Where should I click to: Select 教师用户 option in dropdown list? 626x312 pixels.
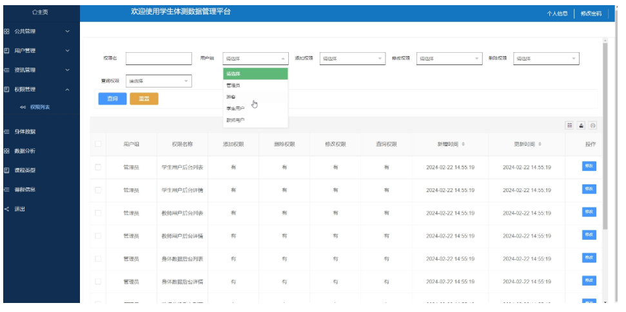tap(255, 120)
